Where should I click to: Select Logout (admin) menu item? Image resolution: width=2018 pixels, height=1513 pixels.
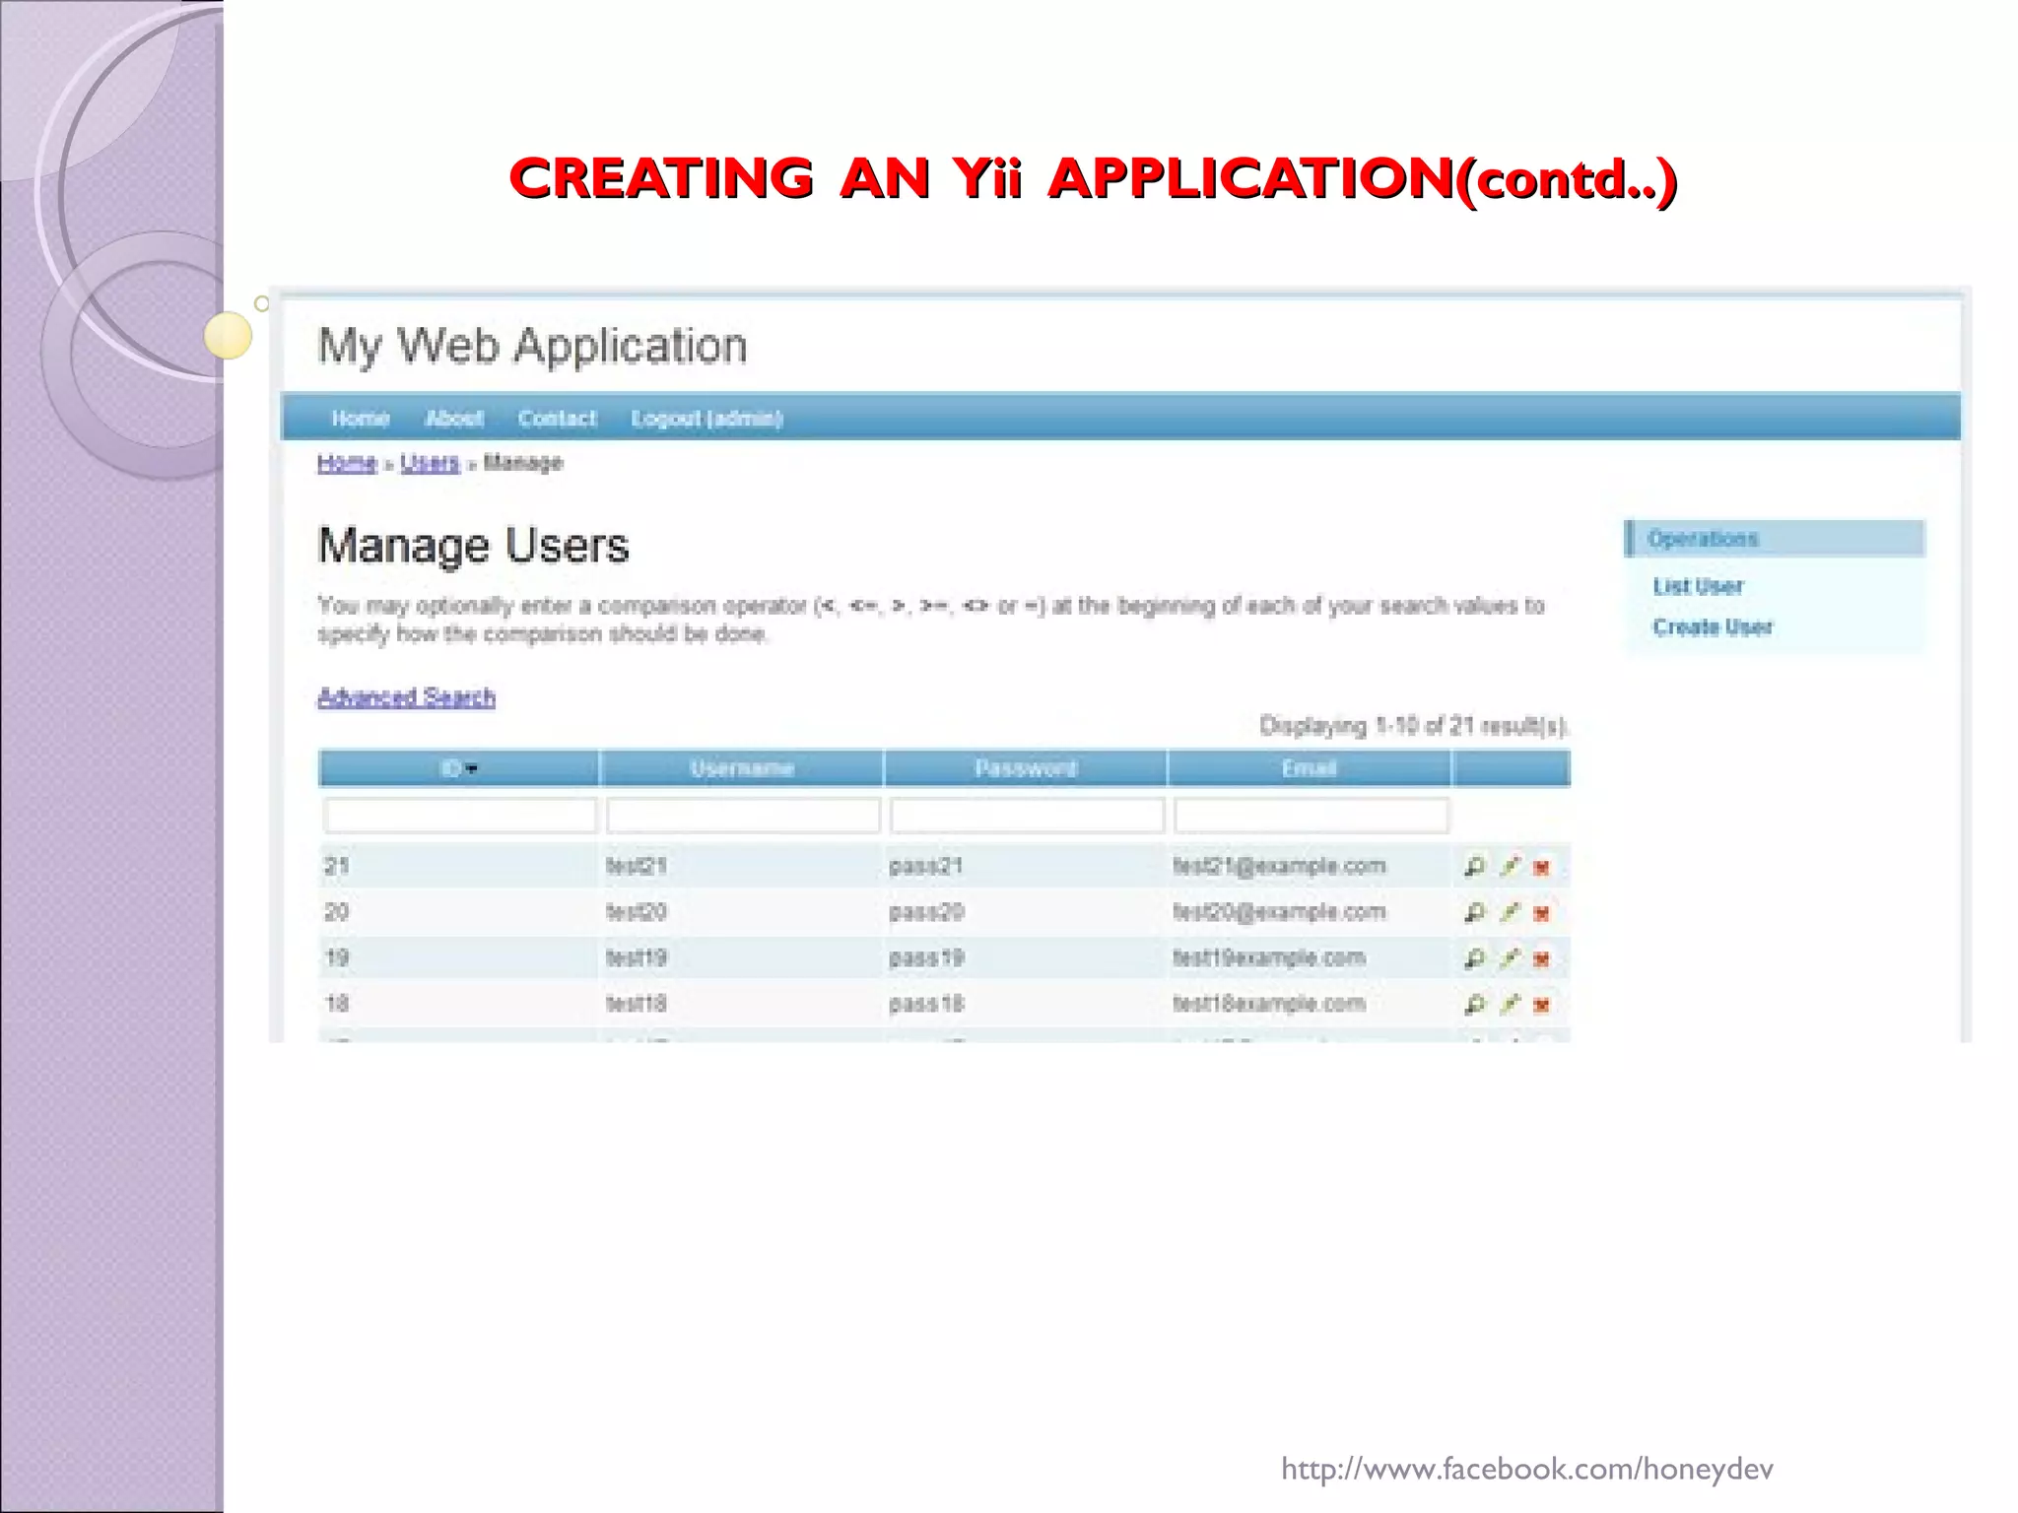[706, 419]
